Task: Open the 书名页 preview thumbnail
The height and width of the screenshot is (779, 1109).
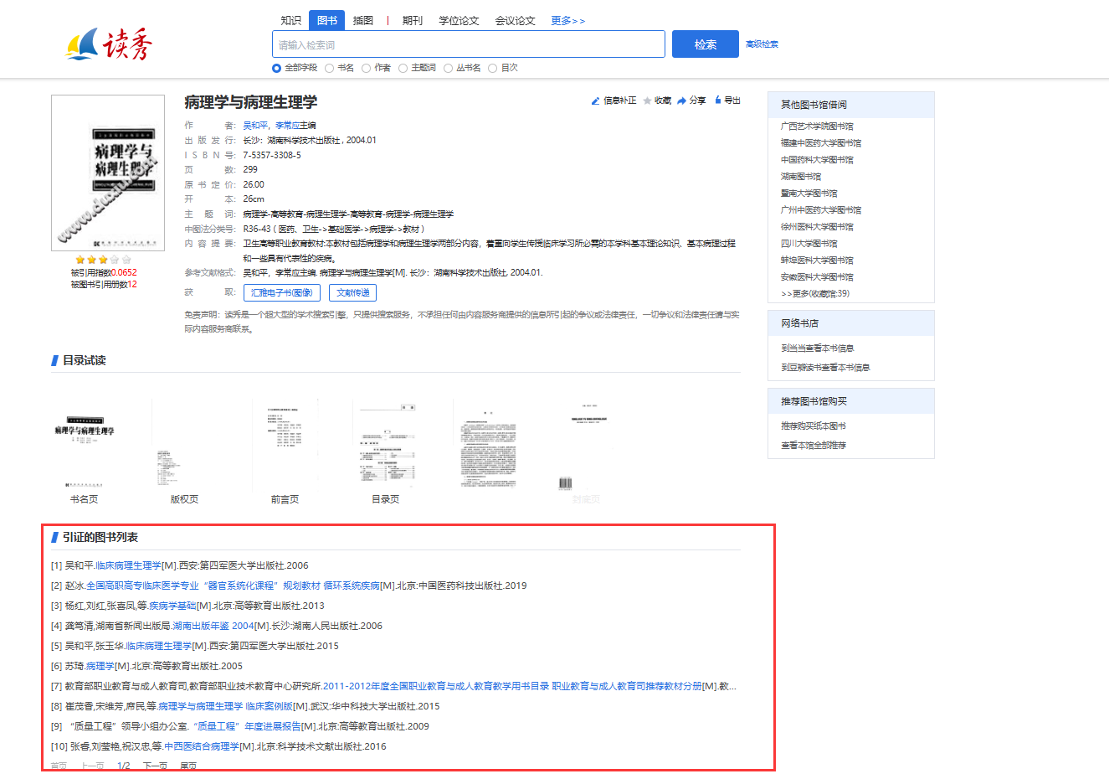Action: coord(85,444)
